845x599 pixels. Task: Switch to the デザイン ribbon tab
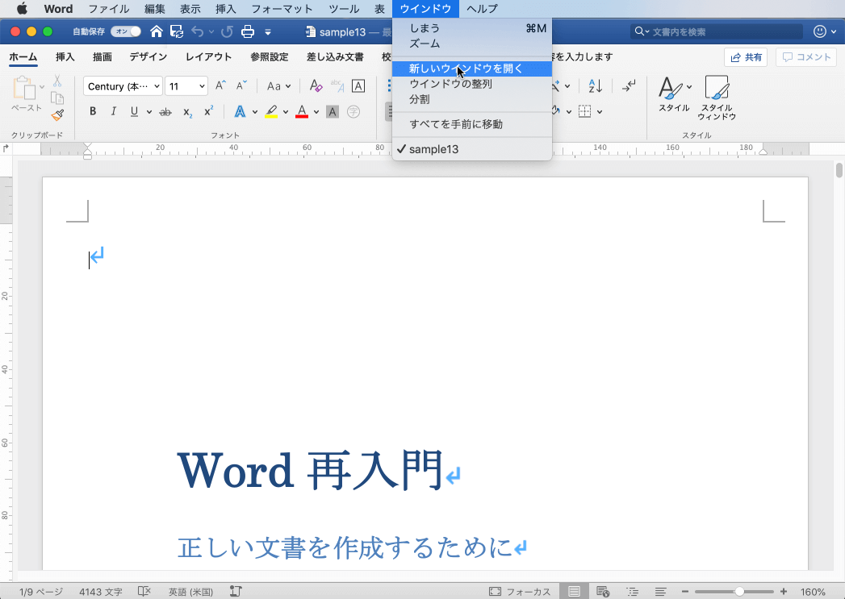149,56
